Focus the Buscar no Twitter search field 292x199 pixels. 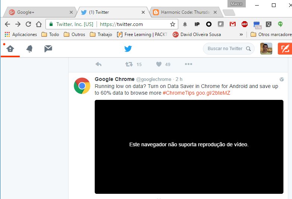(x=229, y=49)
